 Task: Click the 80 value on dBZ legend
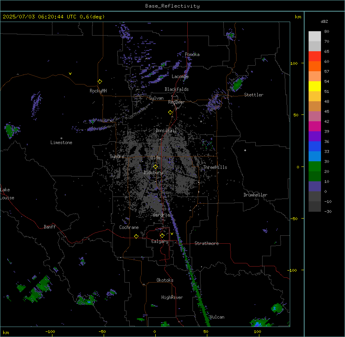coord(327,32)
